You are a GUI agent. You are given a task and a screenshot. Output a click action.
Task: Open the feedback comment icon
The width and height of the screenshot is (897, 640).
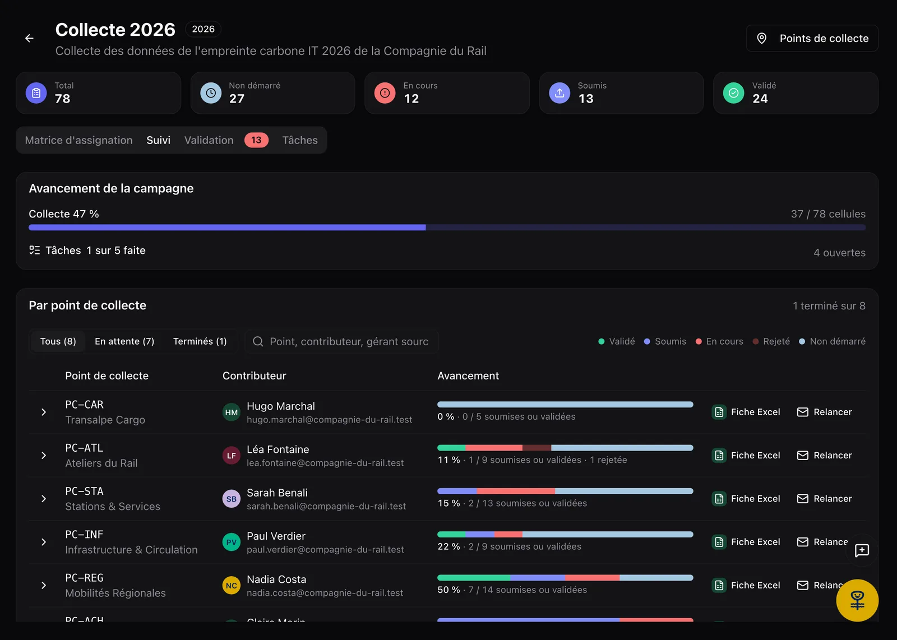pos(862,550)
